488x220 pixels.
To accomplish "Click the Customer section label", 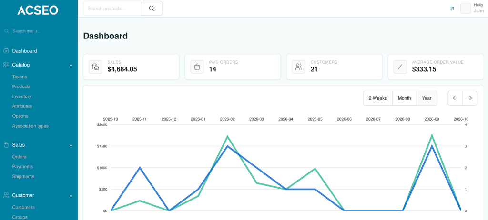I will point(23,195).
